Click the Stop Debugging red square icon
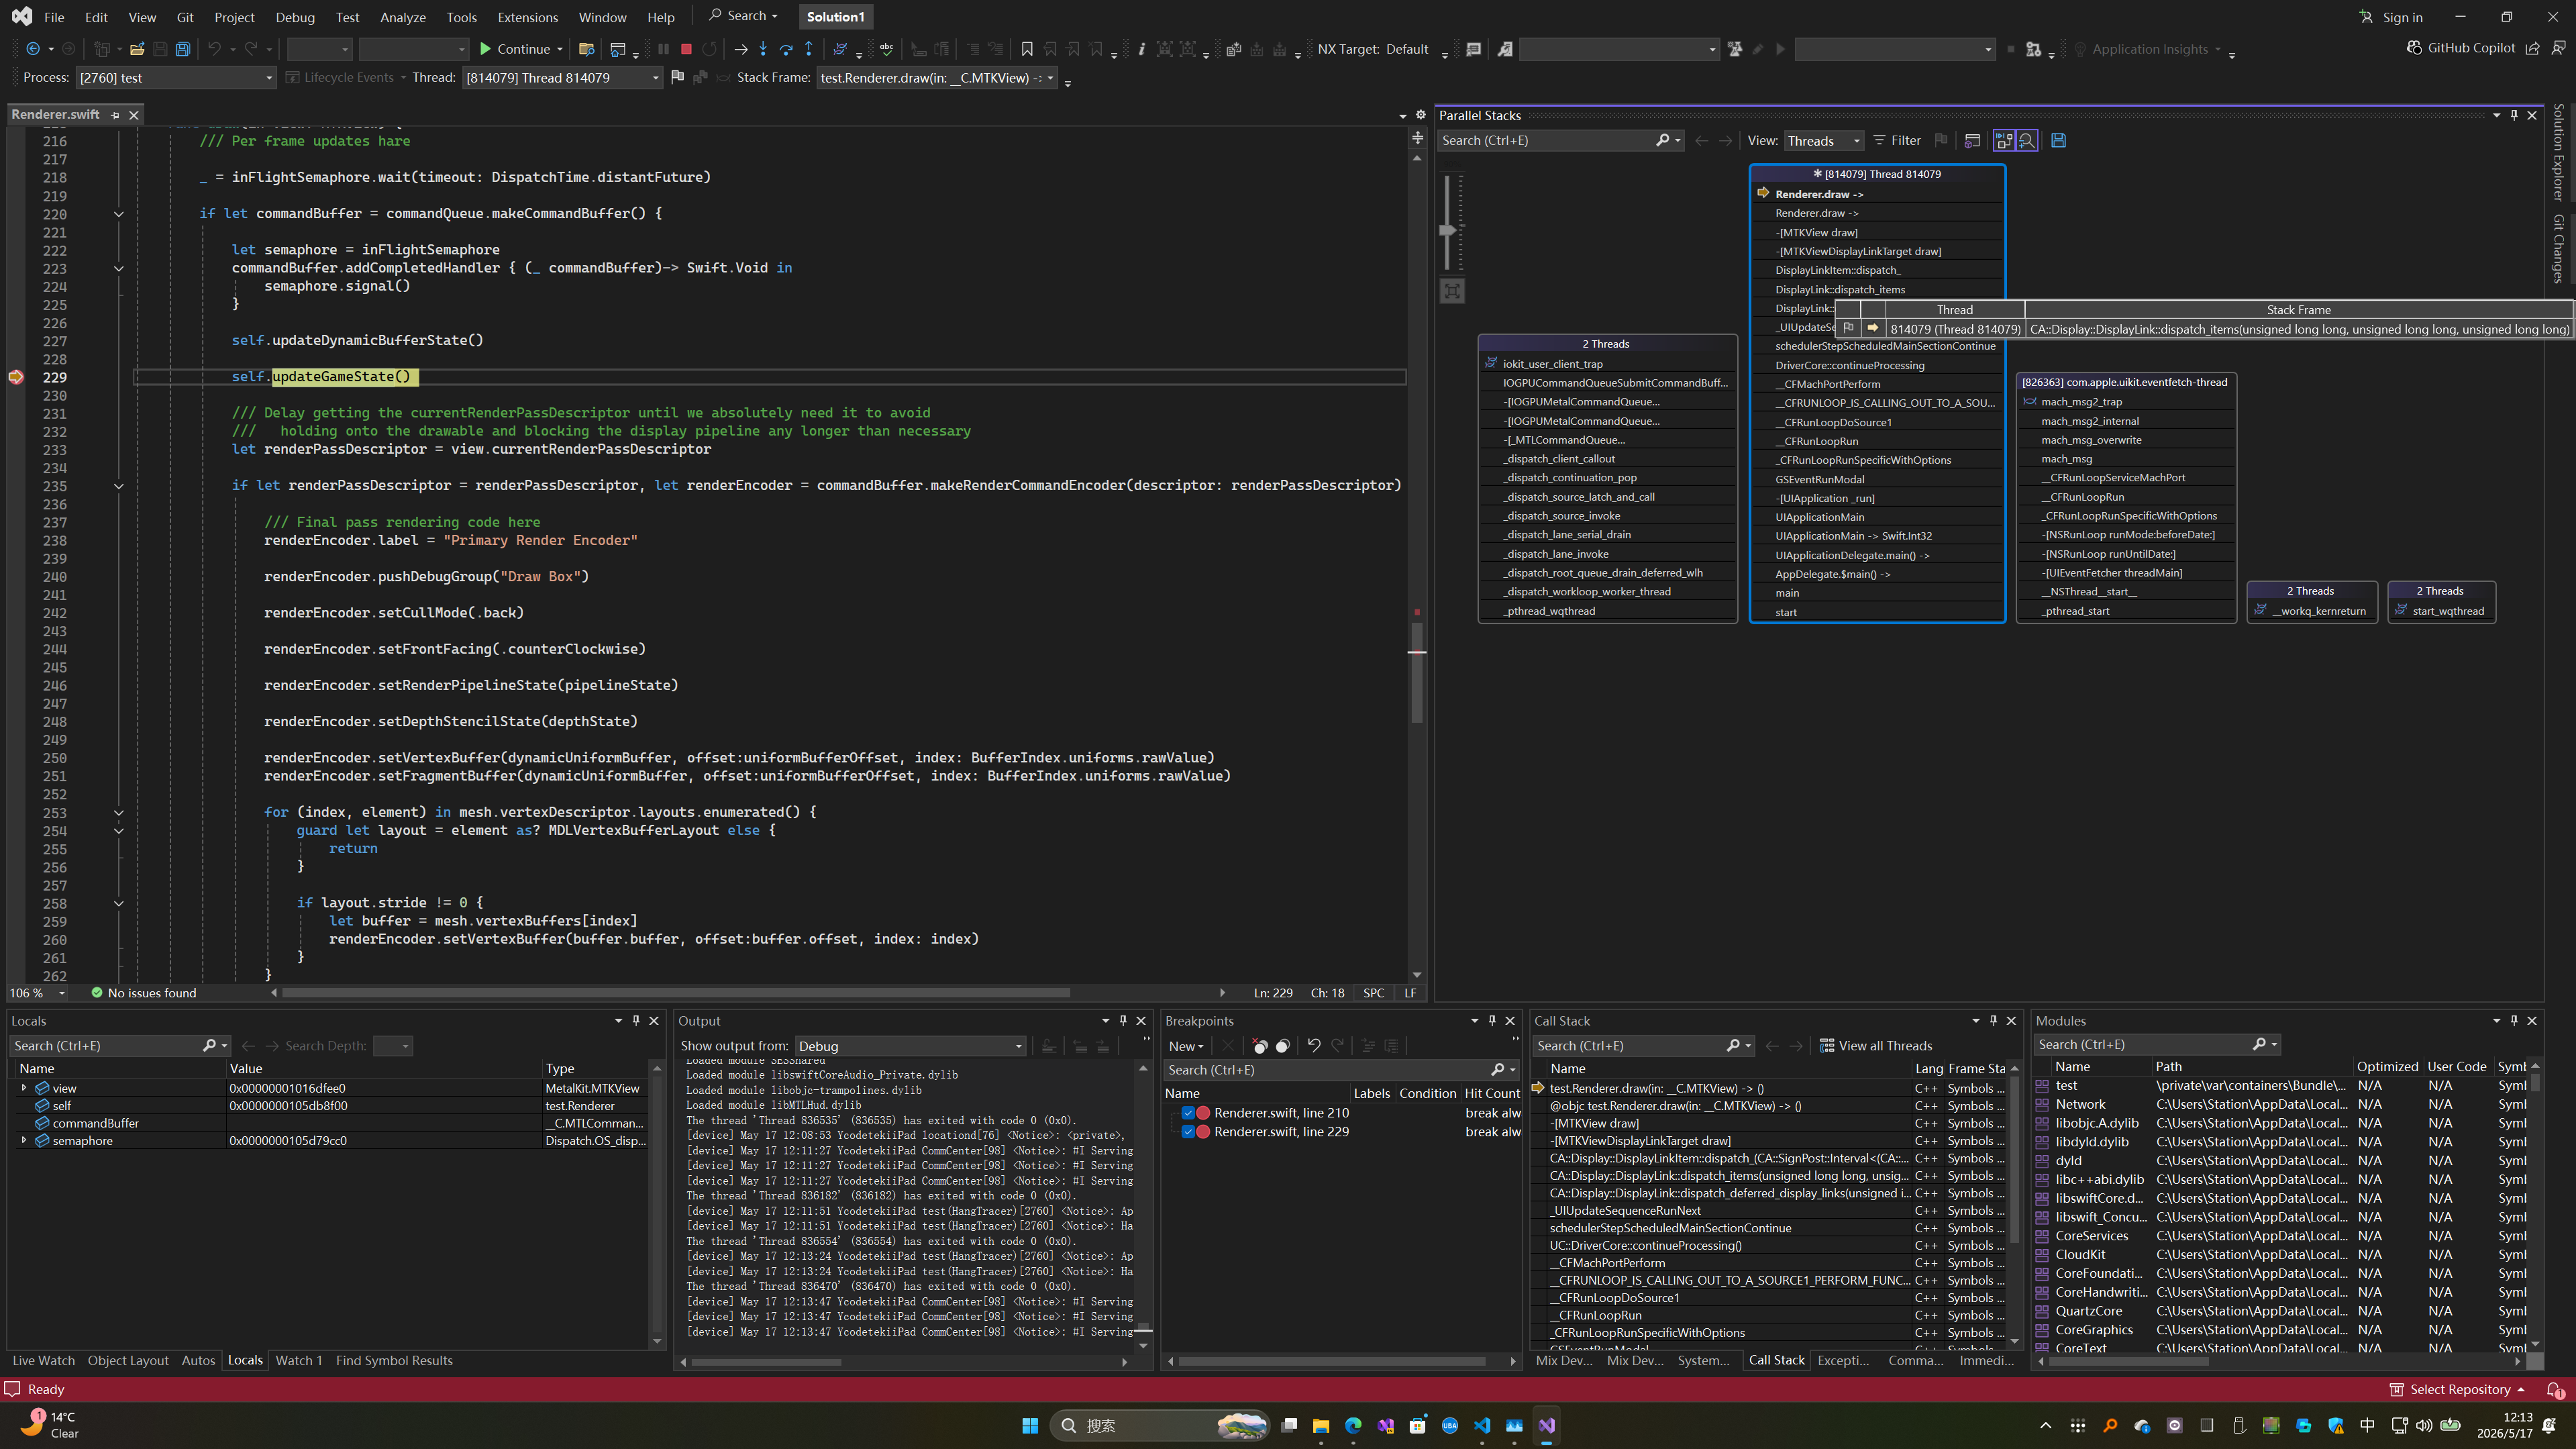 pos(686,49)
